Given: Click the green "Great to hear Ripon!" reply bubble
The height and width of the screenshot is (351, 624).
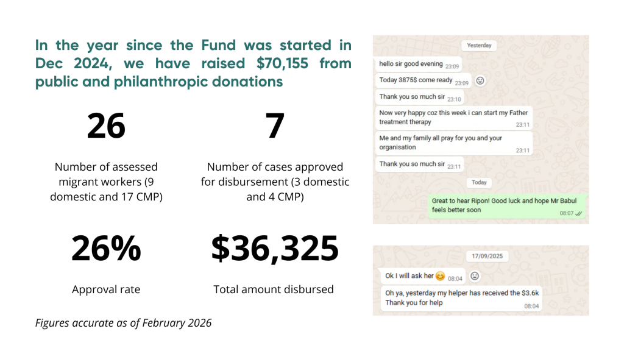Looking at the screenshot, I should coord(507,205).
